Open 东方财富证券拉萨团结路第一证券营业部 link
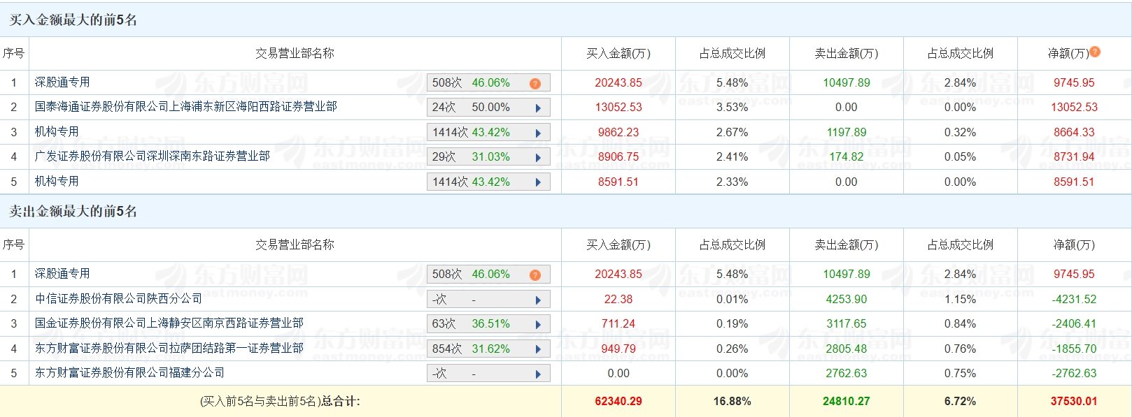This screenshot has width=1132, height=417. point(169,348)
